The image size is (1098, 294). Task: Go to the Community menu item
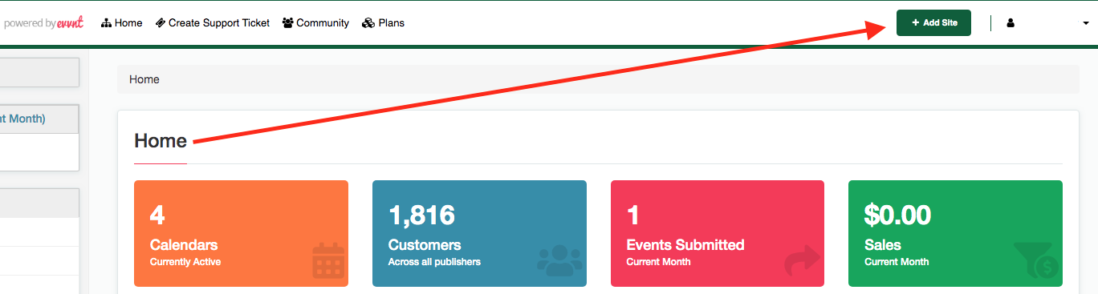(315, 23)
